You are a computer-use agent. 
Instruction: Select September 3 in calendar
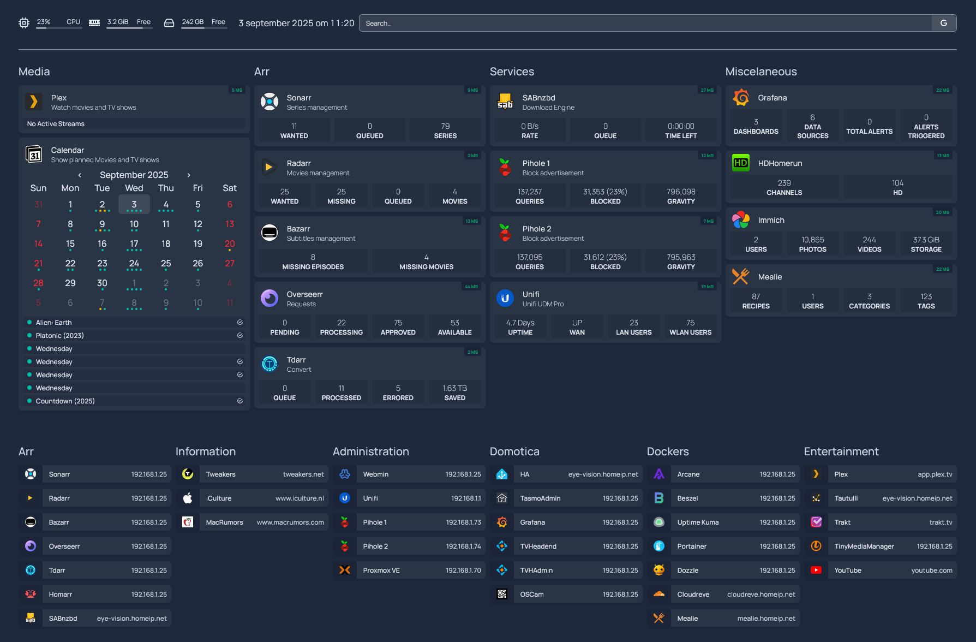click(134, 205)
